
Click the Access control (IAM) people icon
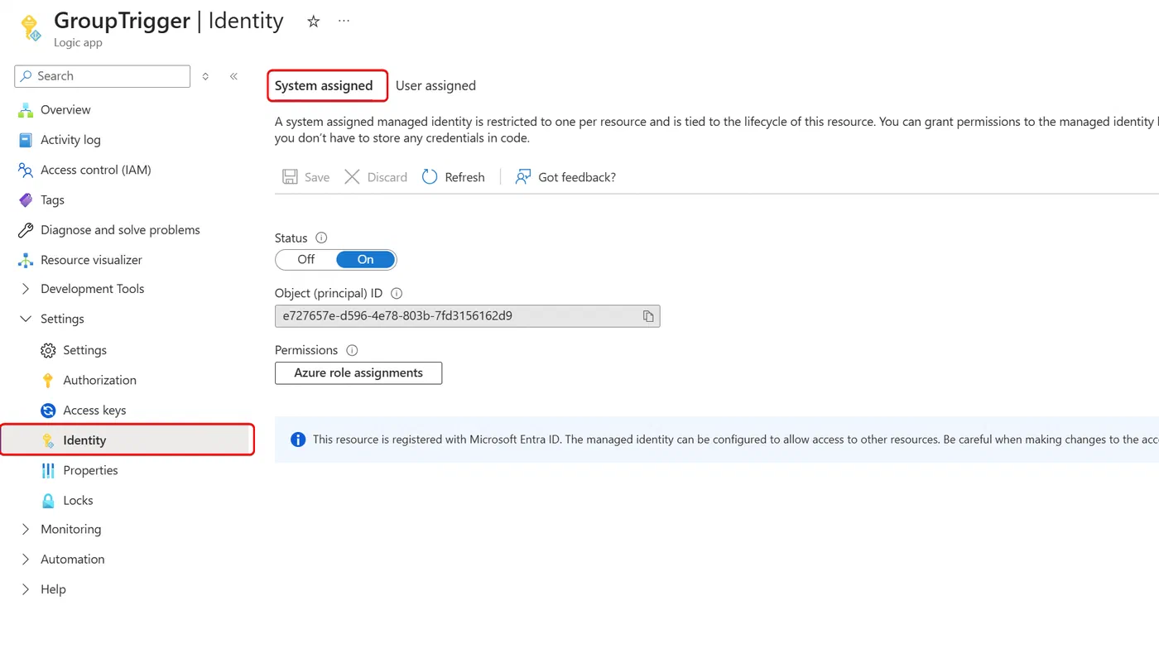tap(26, 170)
